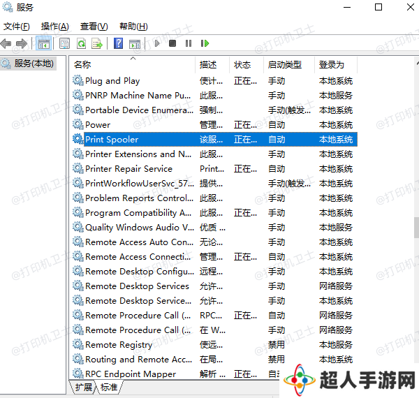Select the Power service row
Screen dimensions: 419x398
tap(214, 124)
